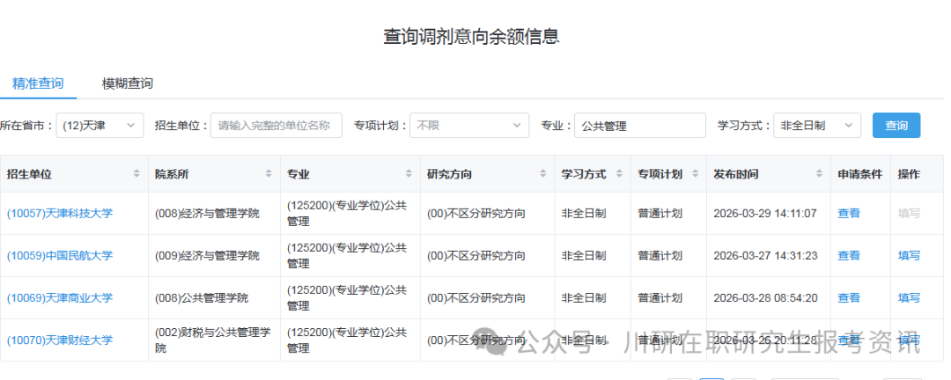Click 填写 for 中国民航大学 row
Viewport: 951px width, 380px height.
[909, 256]
